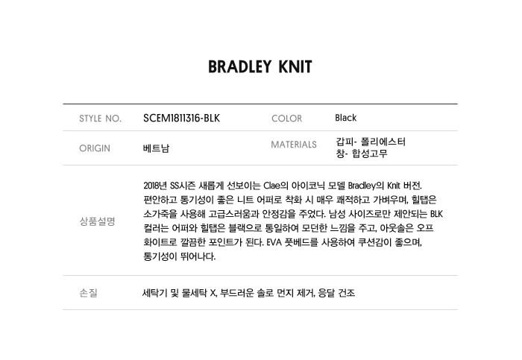Select the origin value 베트남
This screenshot has width=522, height=360.
coord(156,148)
